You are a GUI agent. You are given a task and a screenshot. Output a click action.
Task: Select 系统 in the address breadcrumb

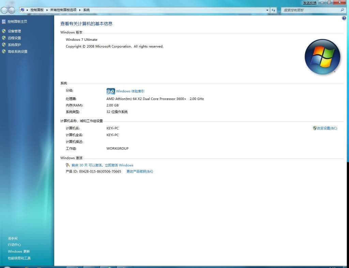(x=86, y=10)
